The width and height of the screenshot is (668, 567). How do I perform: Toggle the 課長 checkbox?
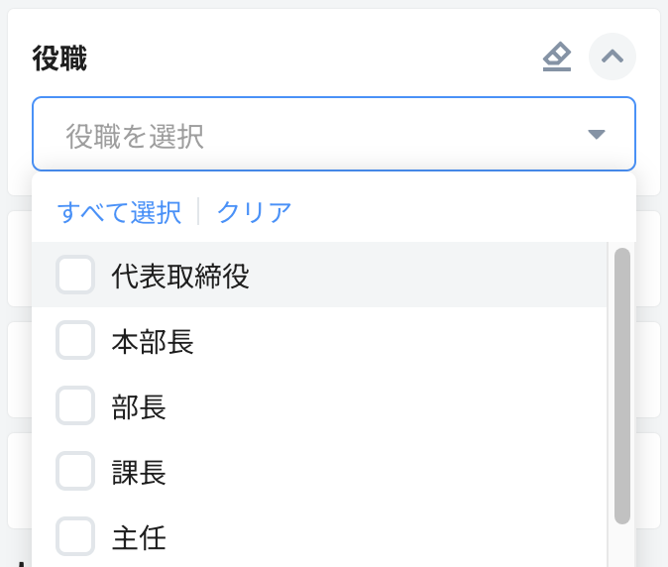[75, 471]
